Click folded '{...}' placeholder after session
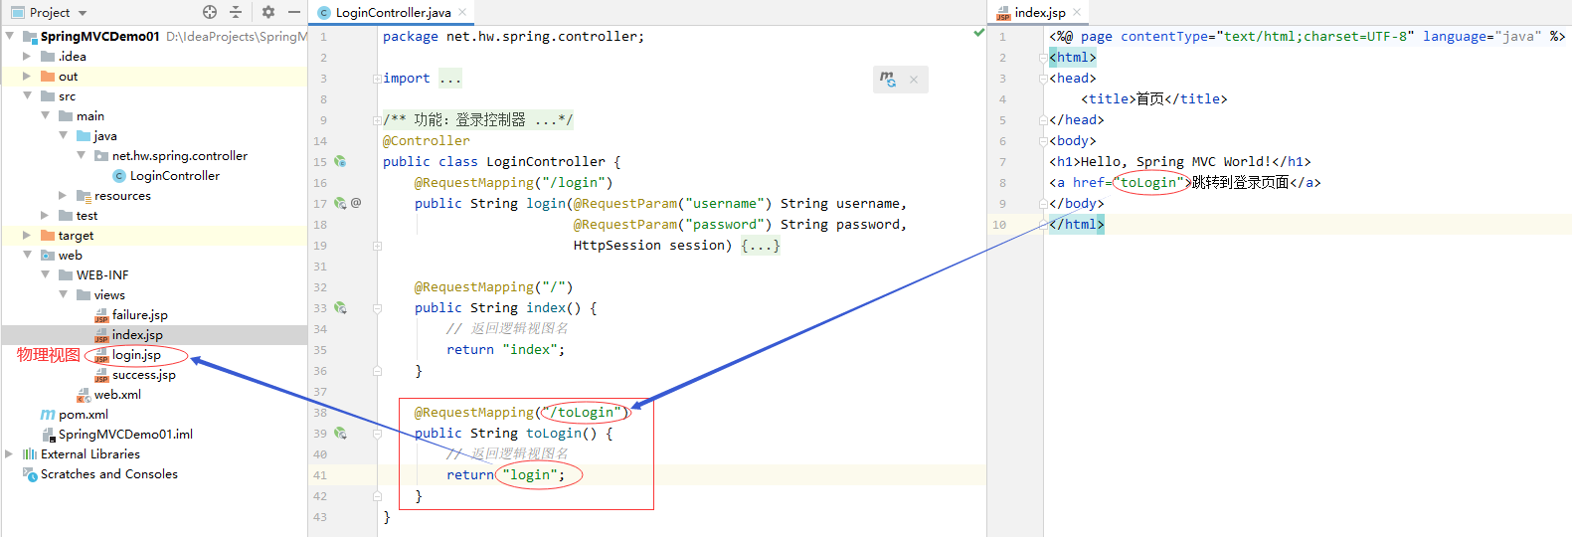 [x=761, y=245]
